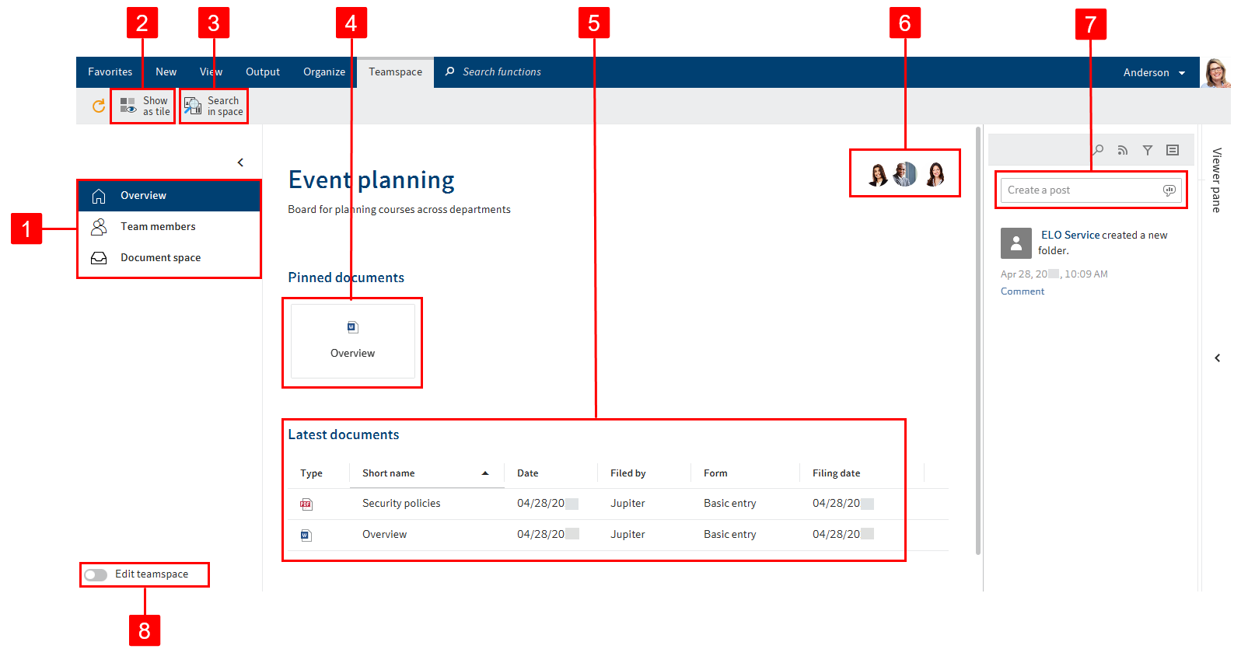1255x656 pixels.
Task: Click the first team member avatar
Action: pyautogui.click(x=878, y=174)
